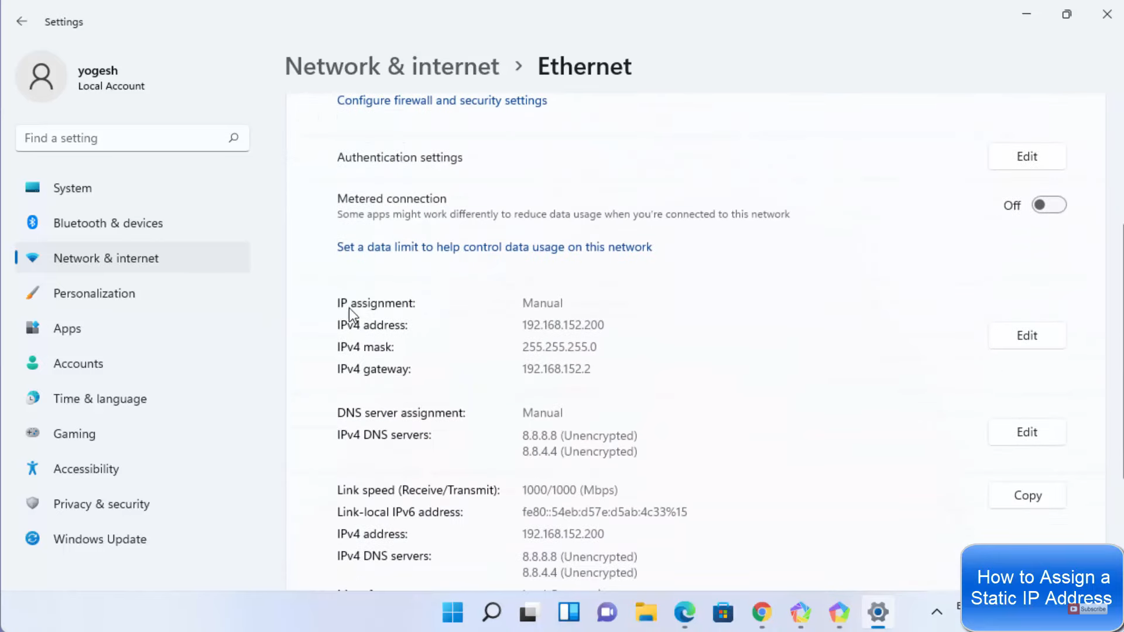Select Gaming in the sidebar
Image resolution: width=1124 pixels, height=632 pixels.
tap(74, 434)
